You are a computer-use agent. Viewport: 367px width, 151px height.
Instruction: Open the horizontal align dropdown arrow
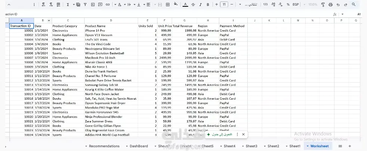coord(144,4)
